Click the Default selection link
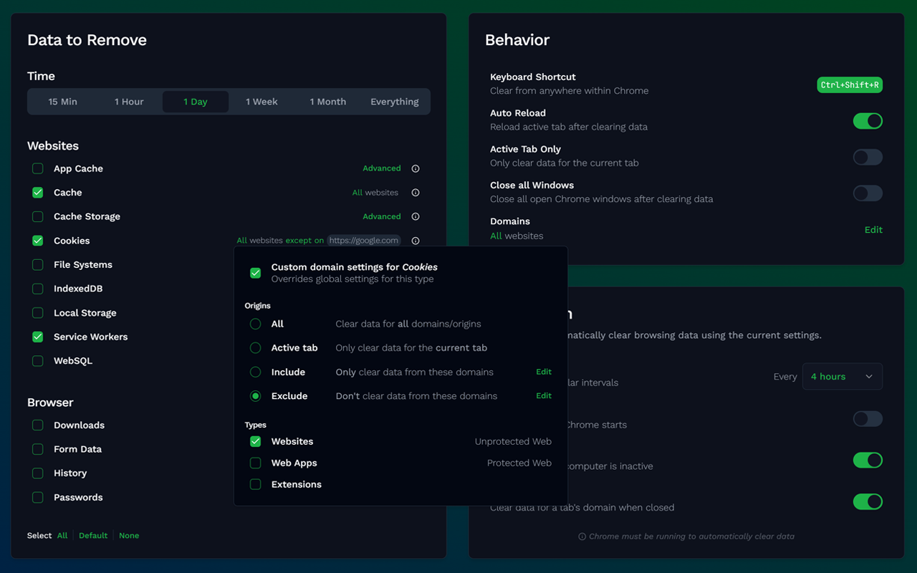 93,536
